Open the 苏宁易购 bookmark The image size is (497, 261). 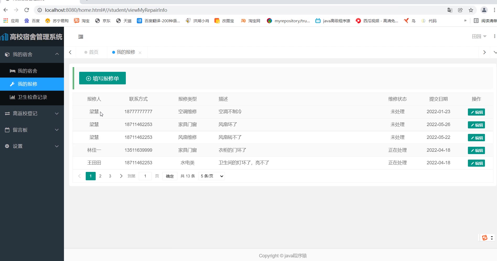(57, 21)
